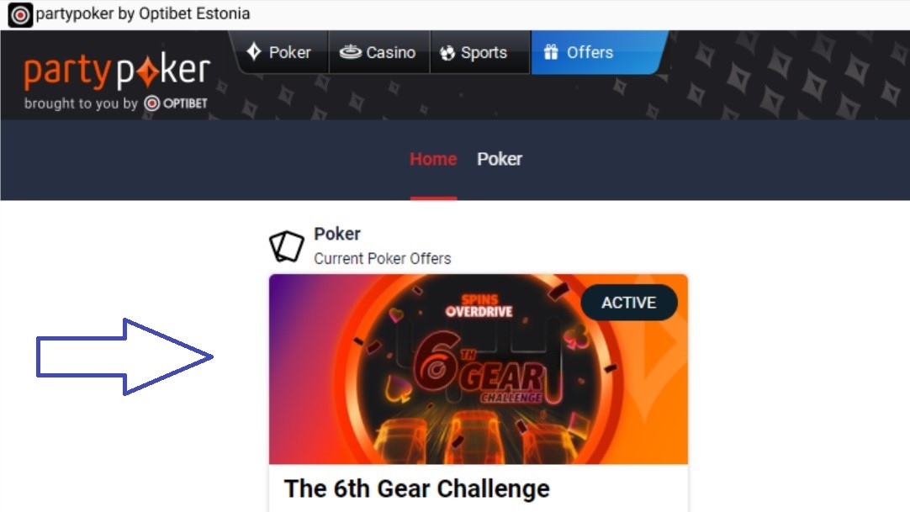910x512 pixels.
Task: Click the playing cards icon beside Poker heading
Action: click(287, 245)
